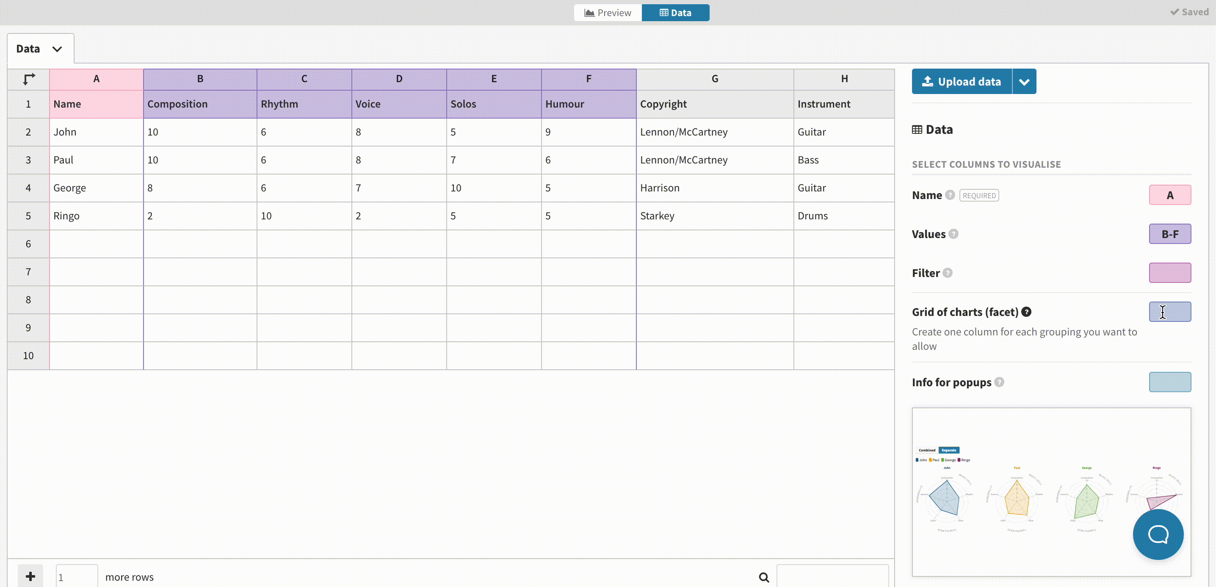This screenshot has width=1216, height=587.
Task: Select Separate mode in the chart preview
Action: (948, 450)
